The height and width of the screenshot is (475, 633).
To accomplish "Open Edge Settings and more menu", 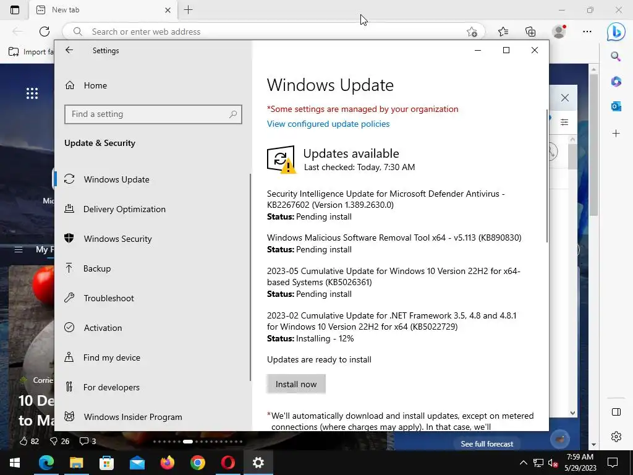I will [587, 32].
